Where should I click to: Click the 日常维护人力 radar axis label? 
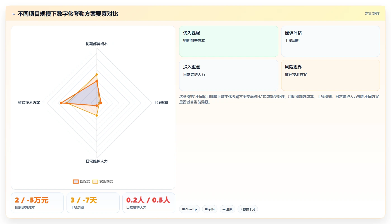[x=97, y=161]
